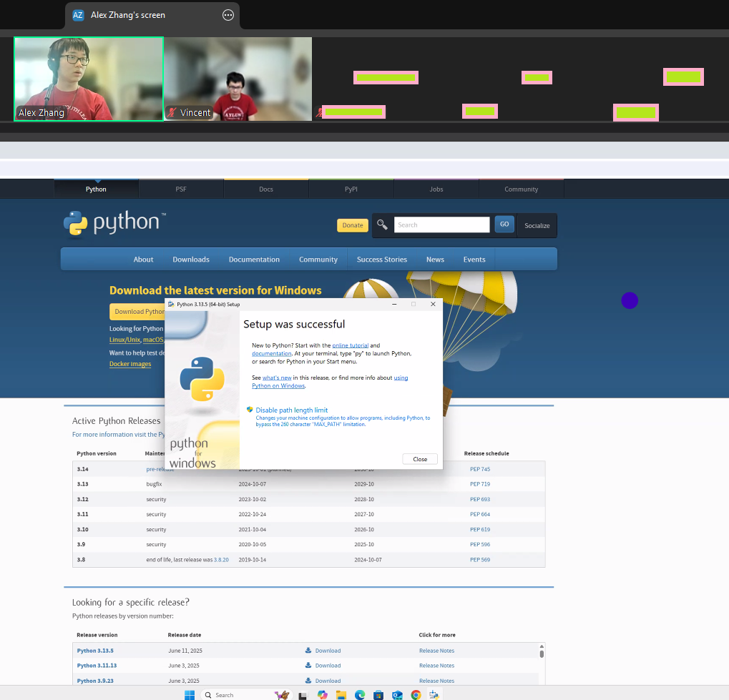The image size is (729, 700).
Task: Click the yellow Donate button
Action: [x=353, y=225]
